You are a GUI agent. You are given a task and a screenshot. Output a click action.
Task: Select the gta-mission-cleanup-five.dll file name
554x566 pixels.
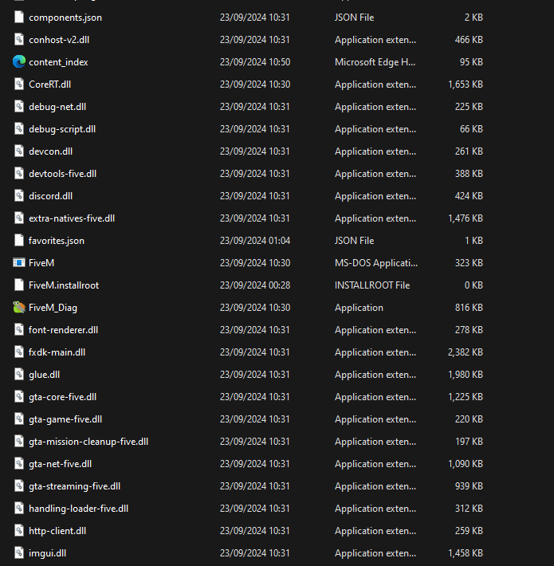click(88, 442)
